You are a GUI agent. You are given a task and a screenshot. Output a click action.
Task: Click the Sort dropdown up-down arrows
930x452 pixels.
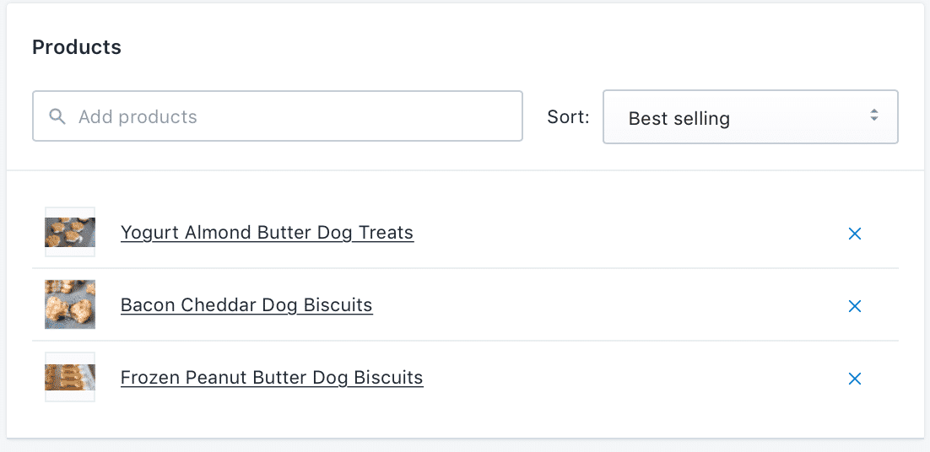873,116
